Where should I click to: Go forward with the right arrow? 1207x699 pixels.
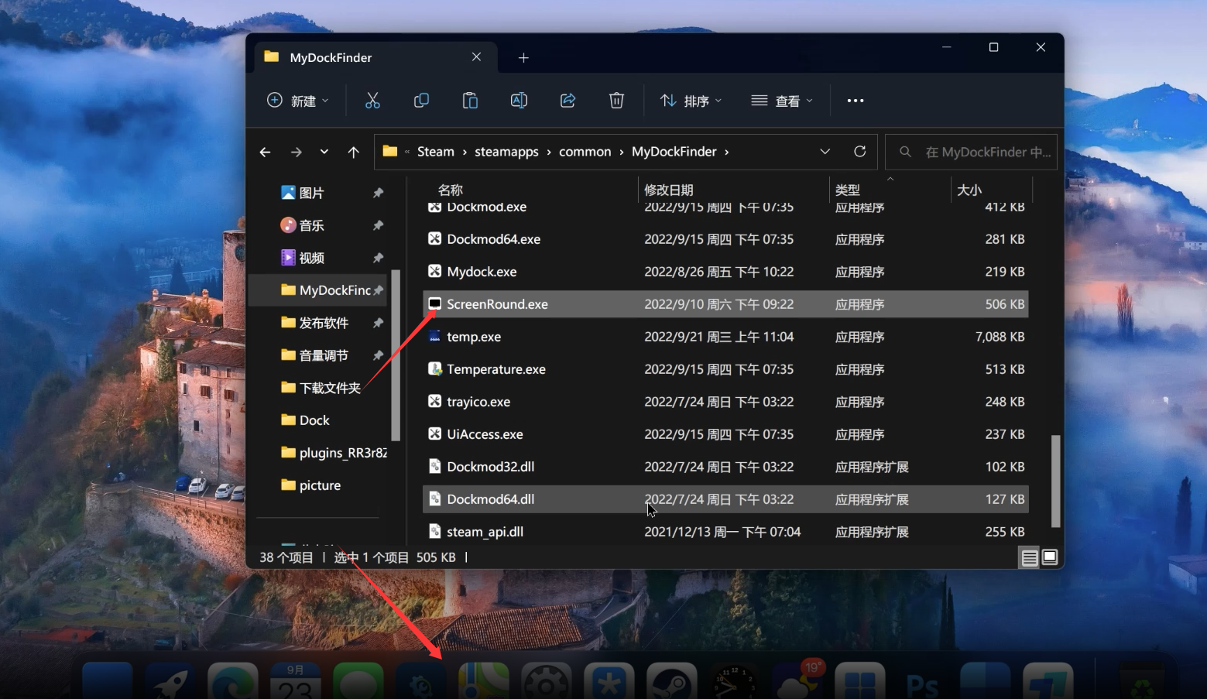pos(296,152)
